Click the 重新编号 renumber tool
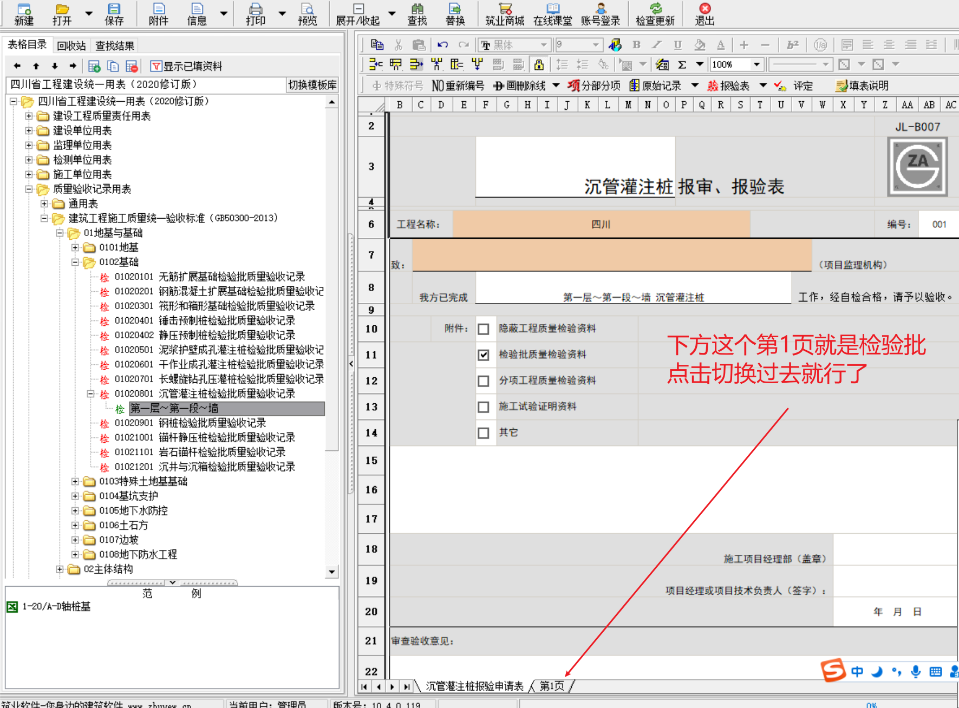The height and width of the screenshot is (708, 959). click(458, 86)
